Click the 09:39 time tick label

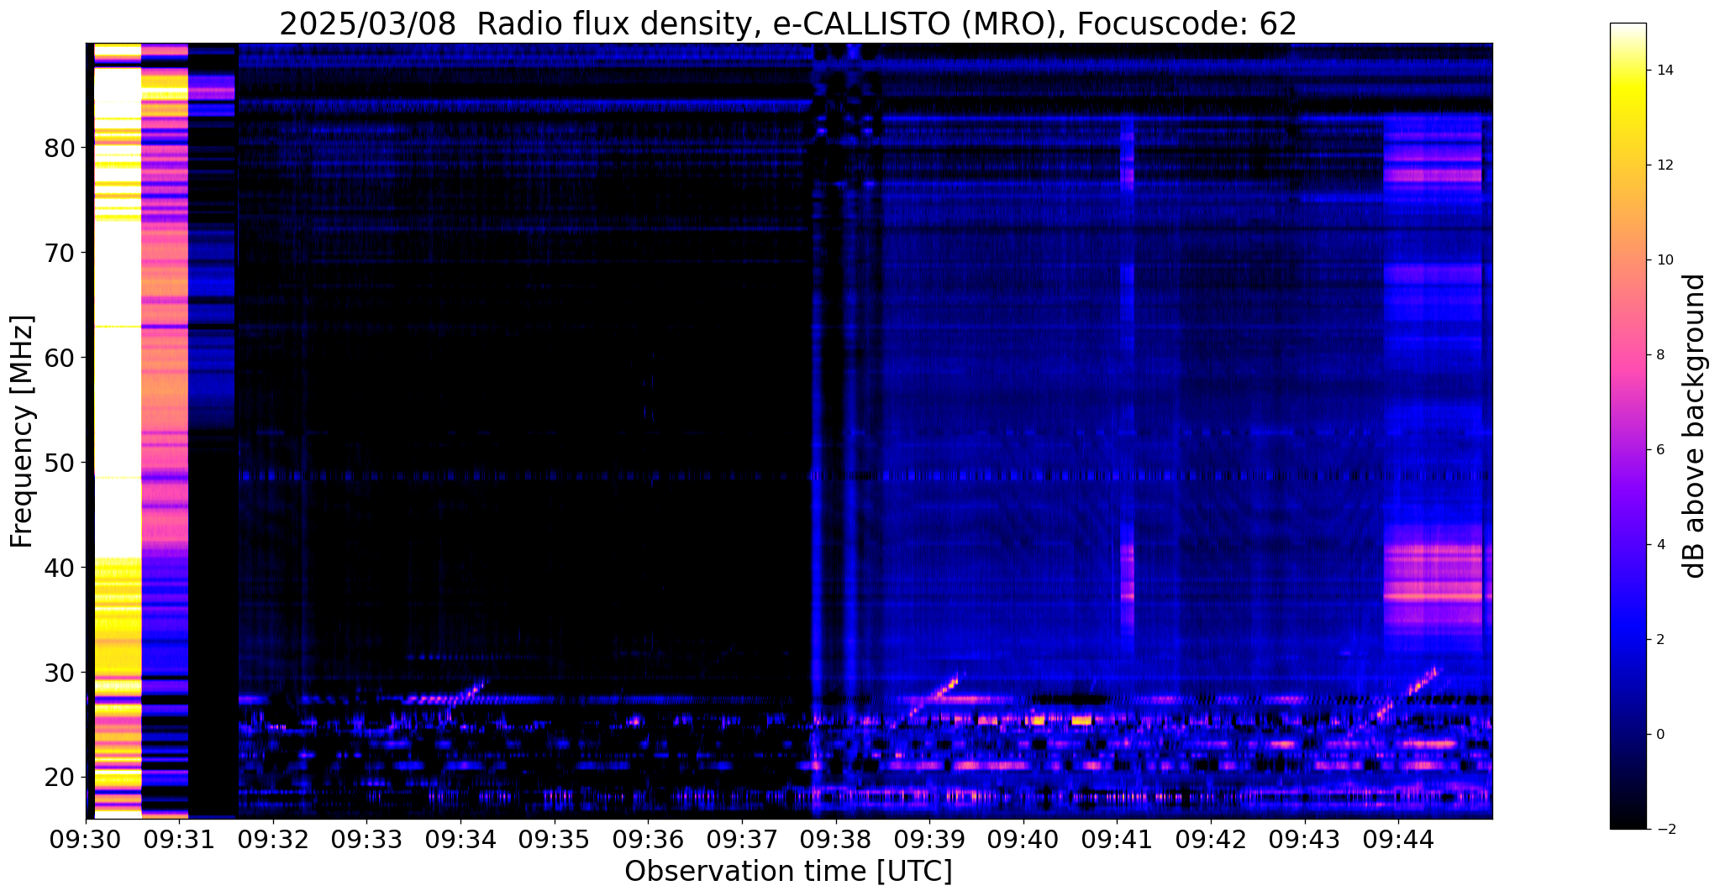[x=929, y=841]
